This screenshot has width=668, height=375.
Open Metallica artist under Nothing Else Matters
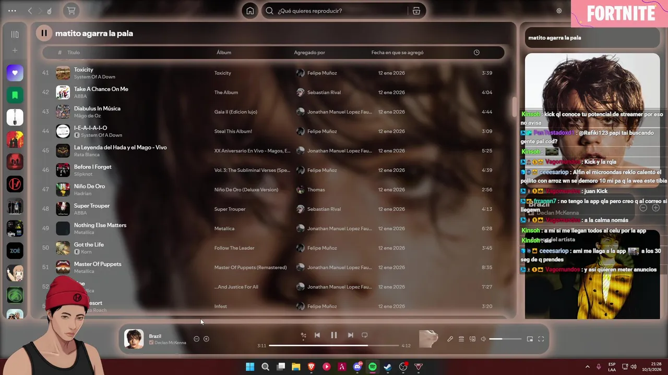point(84,232)
